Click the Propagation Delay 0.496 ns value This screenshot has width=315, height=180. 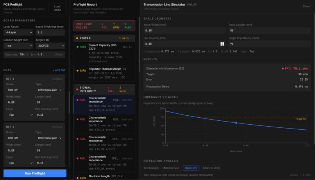click(301, 86)
